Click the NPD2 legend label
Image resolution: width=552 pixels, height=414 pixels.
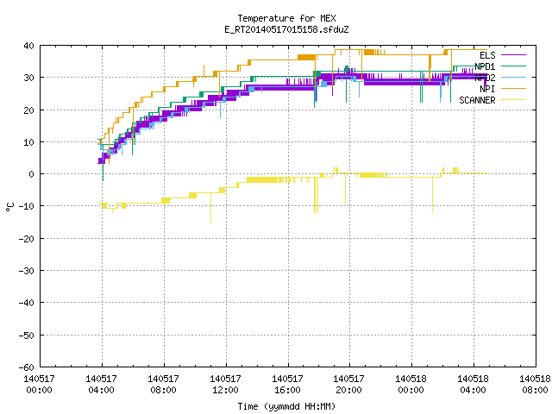(485, 78)
